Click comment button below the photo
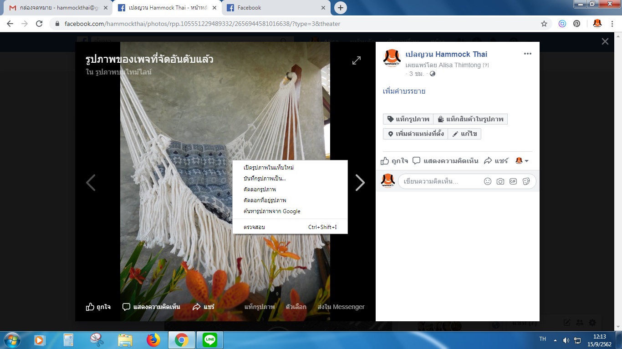Image resolution: width=622 pixels, height=349 pixels. [x=151, y=307]
